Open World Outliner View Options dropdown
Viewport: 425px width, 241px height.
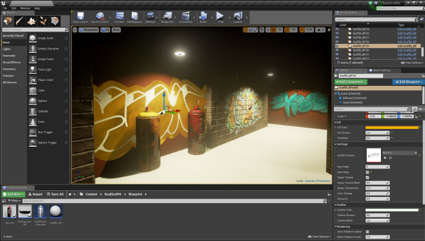(x=412, y=62)
